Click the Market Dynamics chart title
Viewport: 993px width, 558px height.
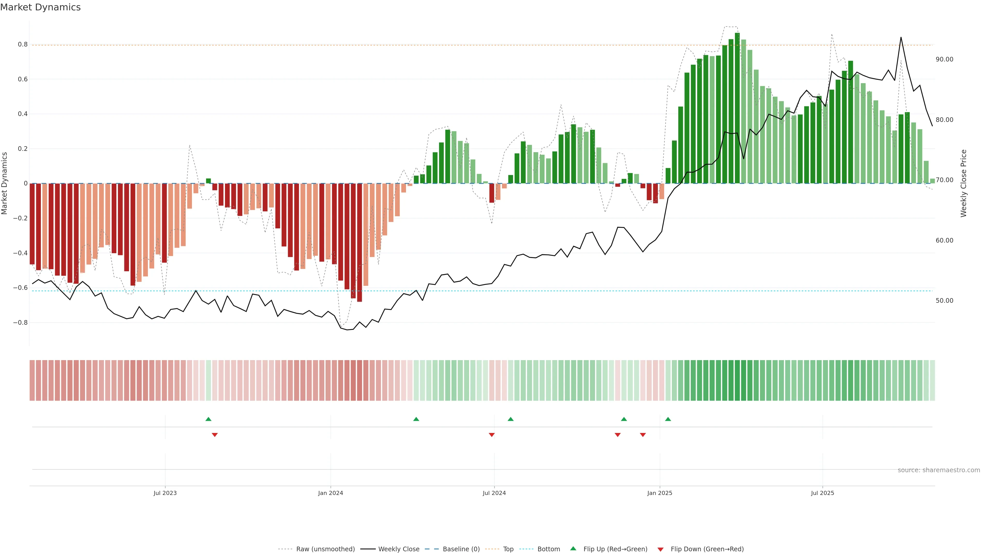click(41, 7)
